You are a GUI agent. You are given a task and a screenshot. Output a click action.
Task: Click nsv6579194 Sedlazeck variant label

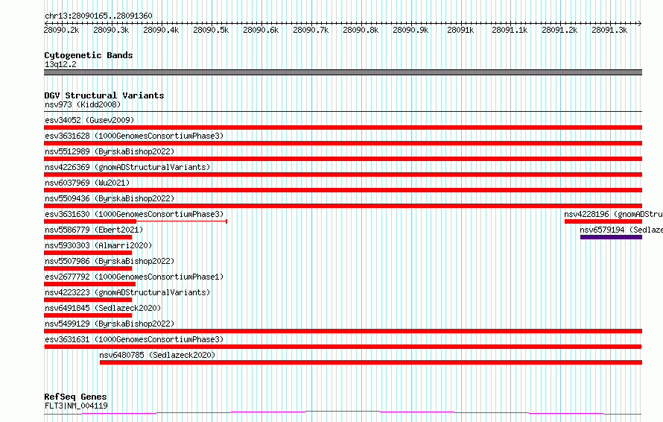[x=621, y=230]
